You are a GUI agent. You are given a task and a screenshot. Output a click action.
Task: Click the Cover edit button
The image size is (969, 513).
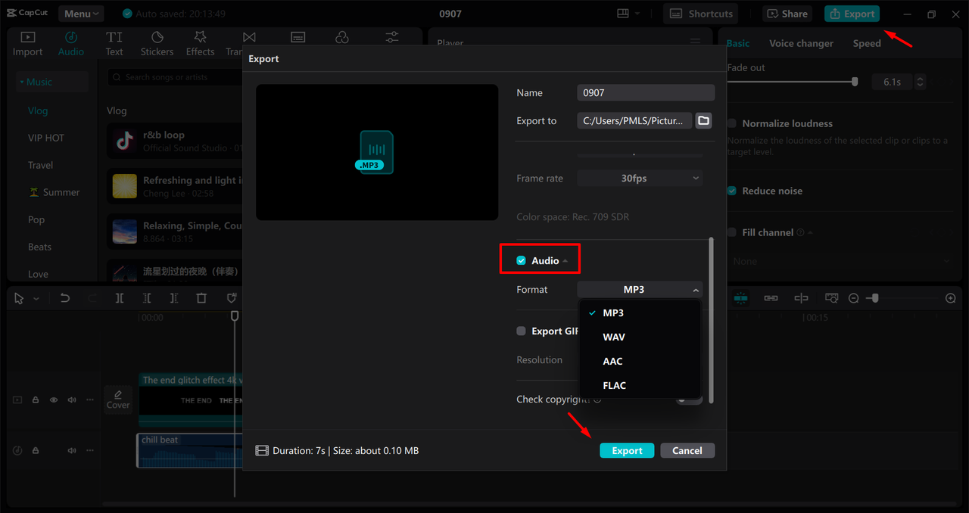coord(118,399)
